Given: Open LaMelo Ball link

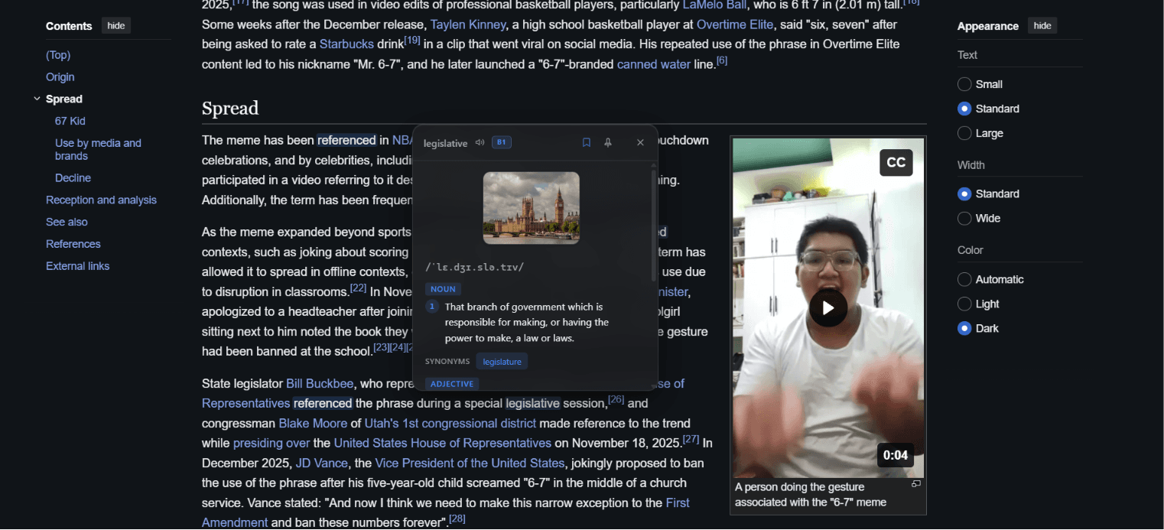Looking at the screenshot, I should [714, 5].
